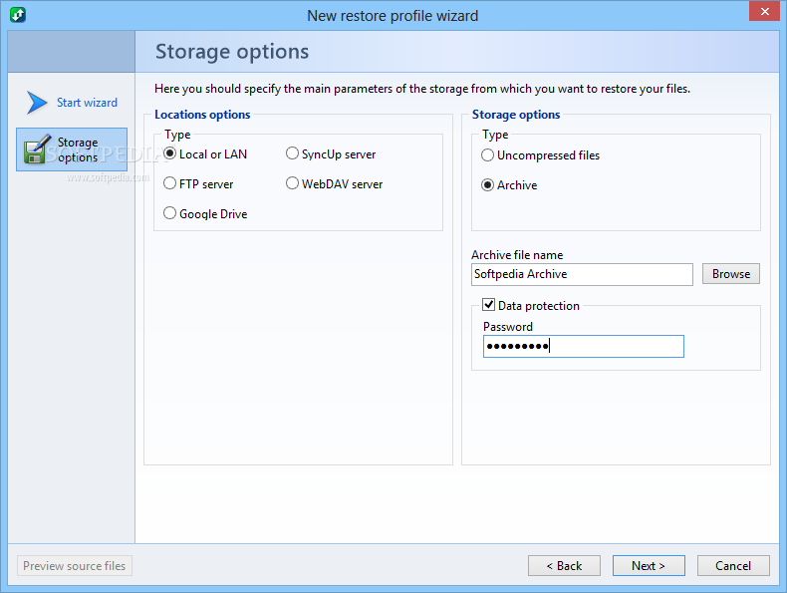Image resolution: width=787 pixels, height=593 pixels.
Task: Uncheck the Data protection checkbox
Action: pos(488,304)
